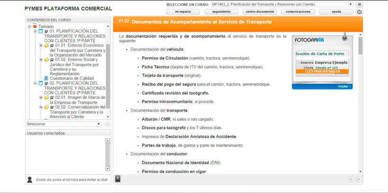Open the mi espacio menu
The image size is (388, 193).
(x=183, y=12)
